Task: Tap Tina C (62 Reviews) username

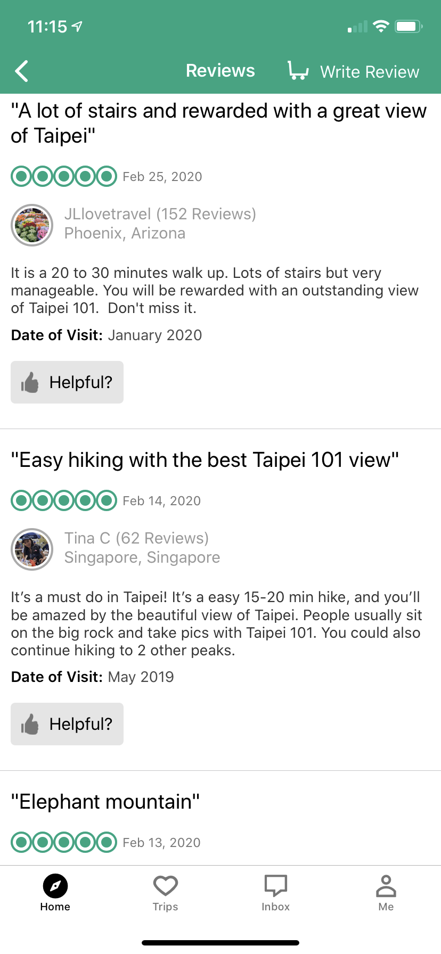Action: (137, 538)
